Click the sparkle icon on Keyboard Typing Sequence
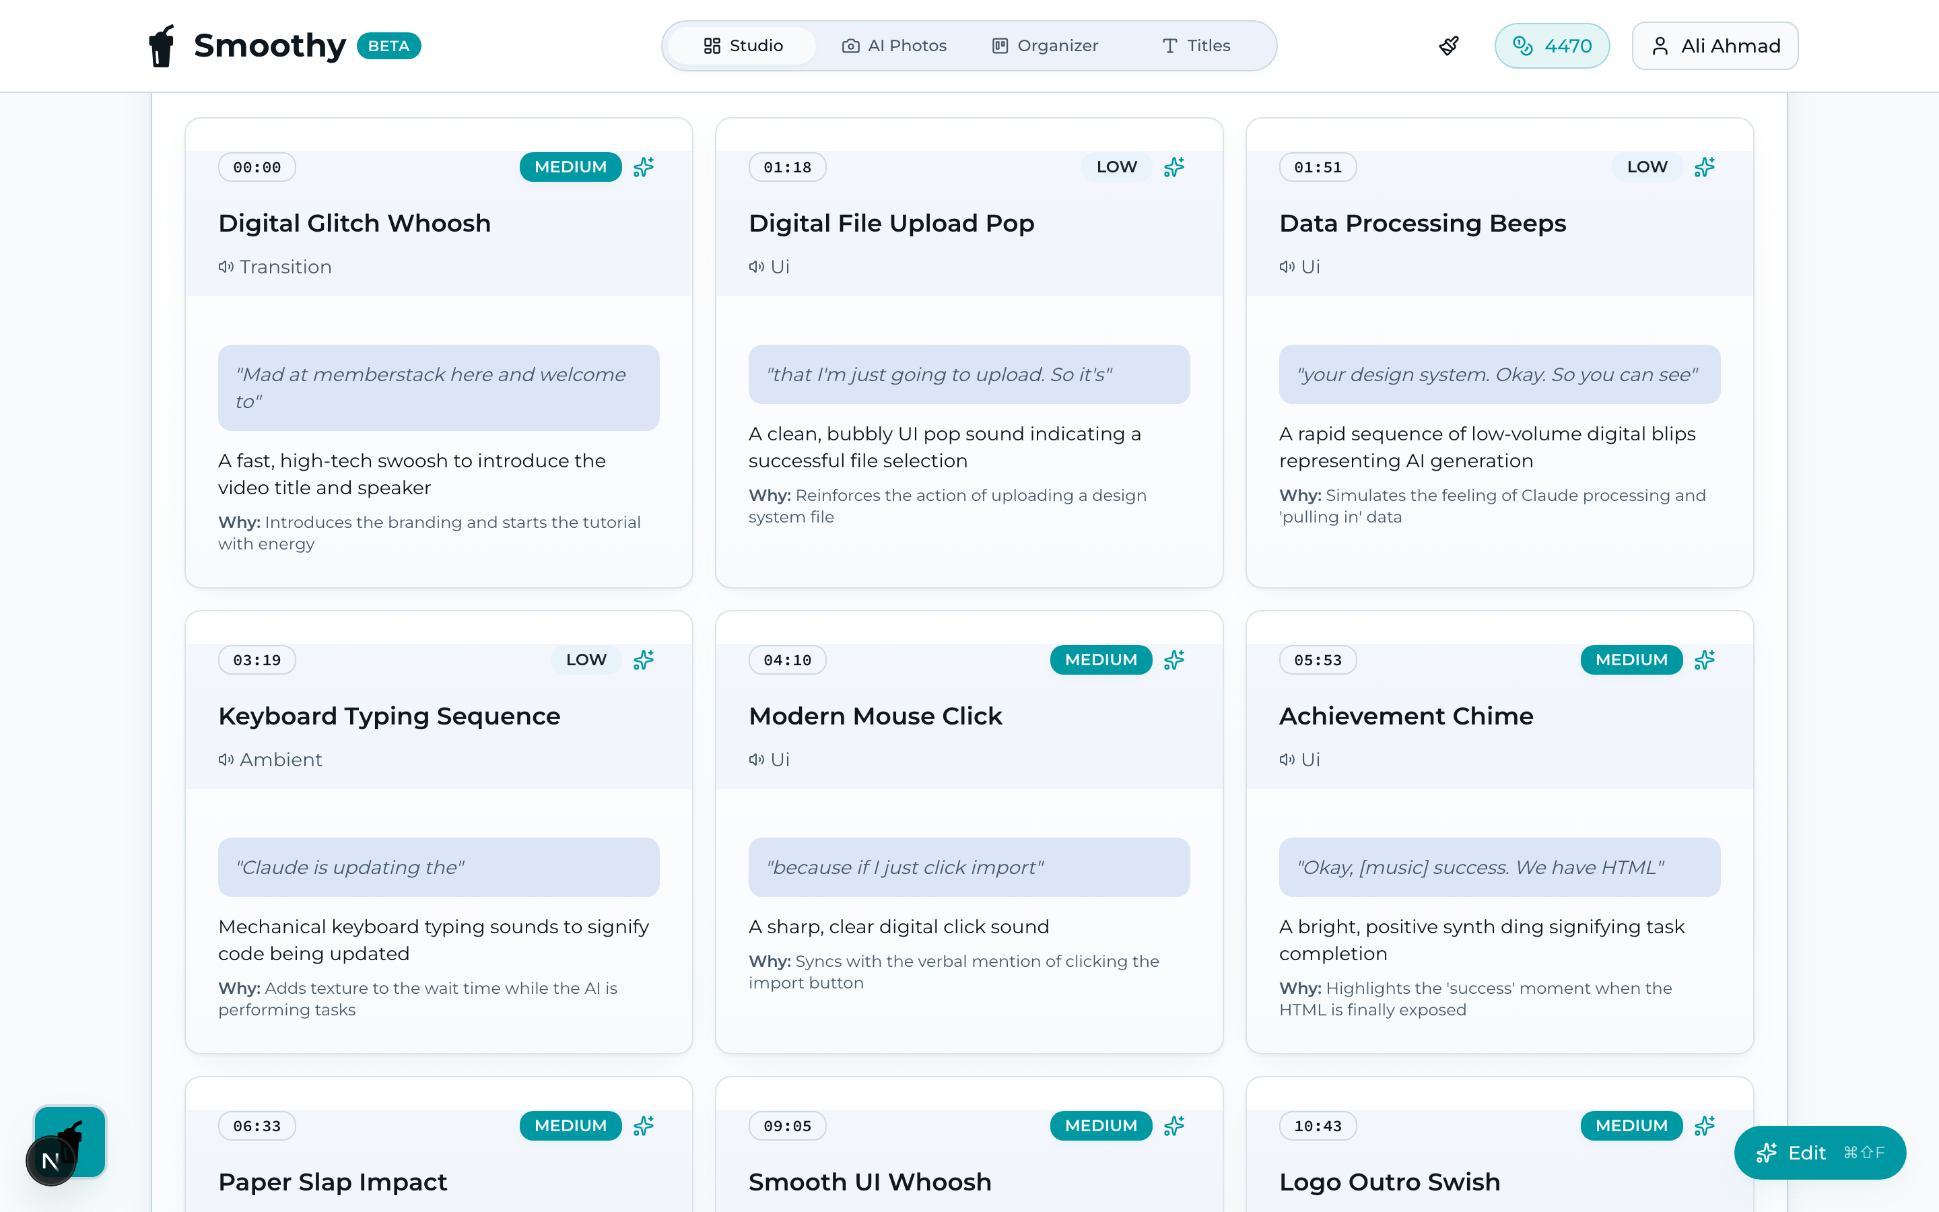 click(644, 660)
